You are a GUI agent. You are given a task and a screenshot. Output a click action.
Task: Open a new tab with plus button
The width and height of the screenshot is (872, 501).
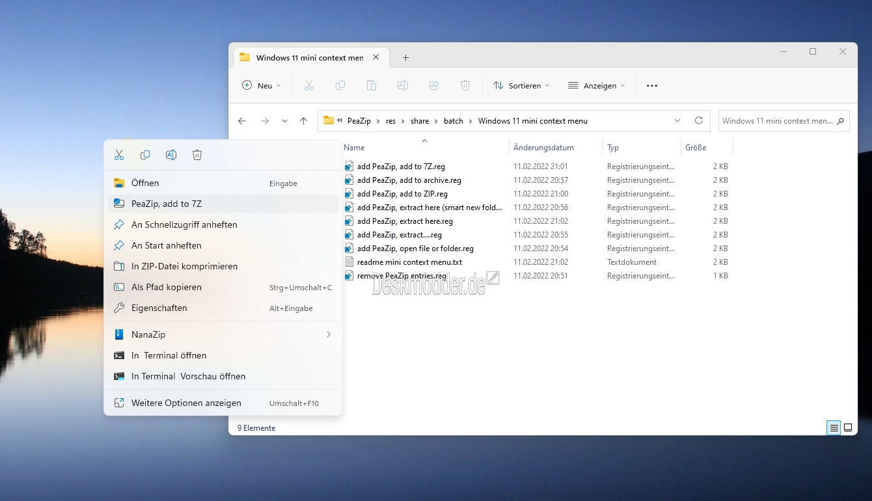point(405,57)
